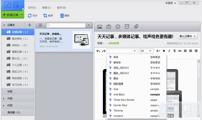Select 全部记事 (1) notebook
The width and height of the screenshot is (202, 120).
(18, 32)
